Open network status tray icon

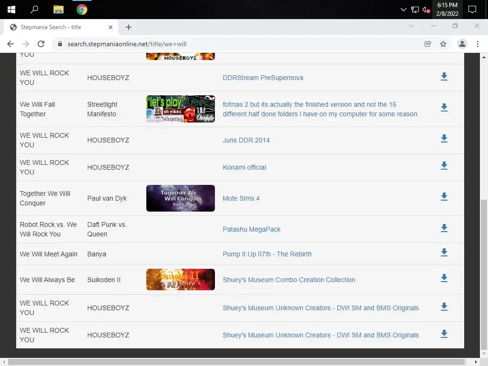point(415,10)
